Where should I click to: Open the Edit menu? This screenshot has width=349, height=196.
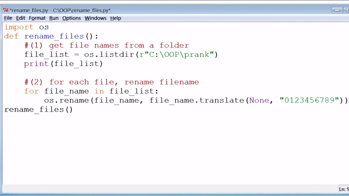(20, 18)
